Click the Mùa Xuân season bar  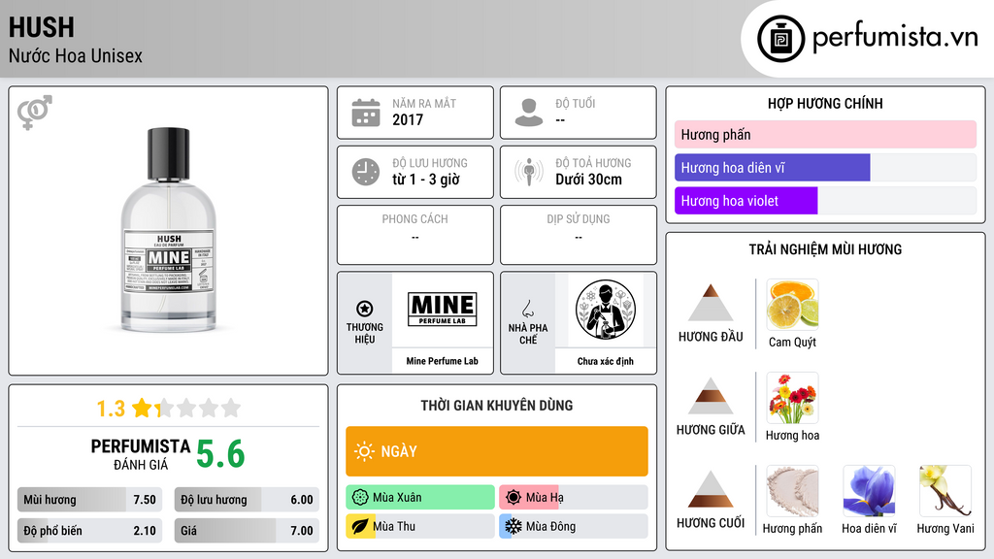[x=420, y=498]
